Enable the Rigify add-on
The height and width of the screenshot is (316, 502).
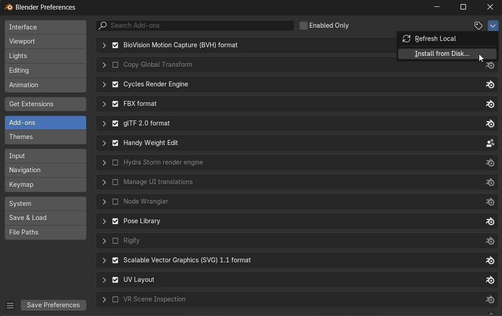coord(115,241)
